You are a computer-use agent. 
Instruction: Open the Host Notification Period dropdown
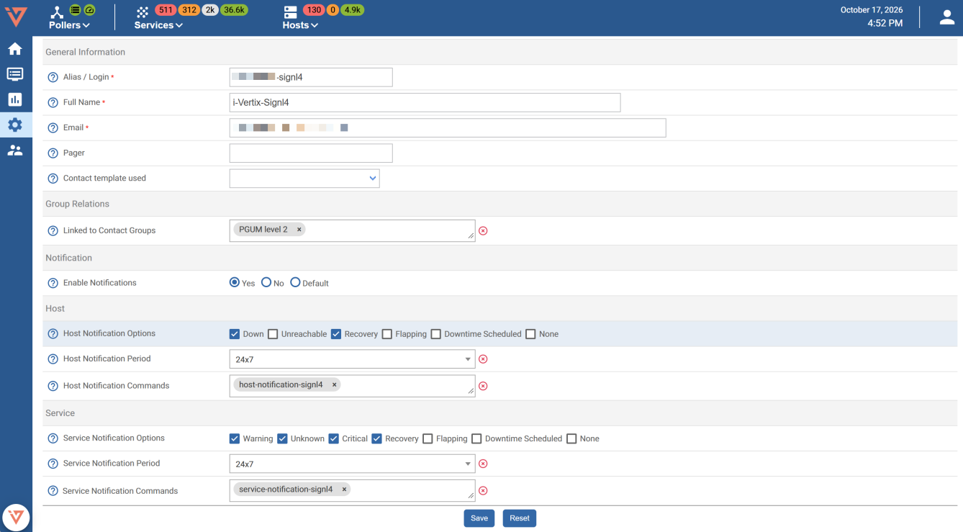(352, 359)
